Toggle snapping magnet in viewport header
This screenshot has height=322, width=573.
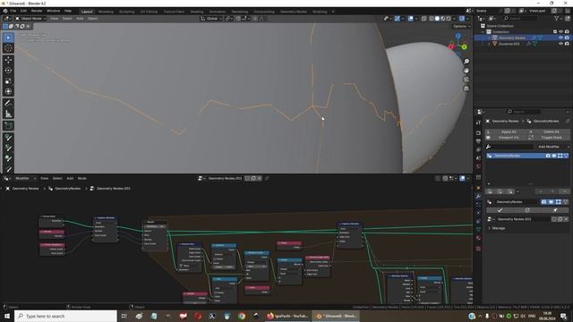coord(239,19)
